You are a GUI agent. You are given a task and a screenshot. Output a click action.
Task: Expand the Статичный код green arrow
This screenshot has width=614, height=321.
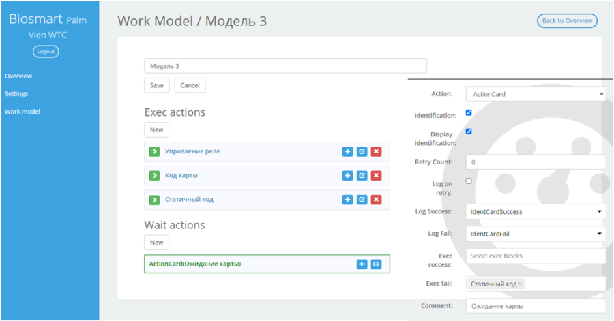coord(154,200)
